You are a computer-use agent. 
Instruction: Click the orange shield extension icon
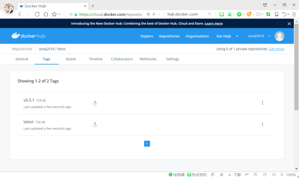pos(248,14)
